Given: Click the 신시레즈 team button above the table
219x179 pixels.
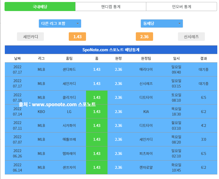Looking at the screenshot, I should point(191,37).
